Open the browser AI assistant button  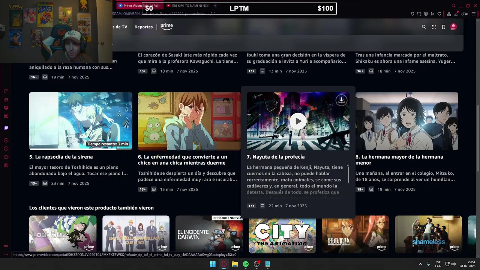pyautogui.click(x=465, y=14)
